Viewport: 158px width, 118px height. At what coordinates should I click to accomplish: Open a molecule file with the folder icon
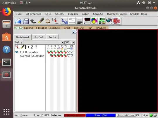[x=18, y=21]
